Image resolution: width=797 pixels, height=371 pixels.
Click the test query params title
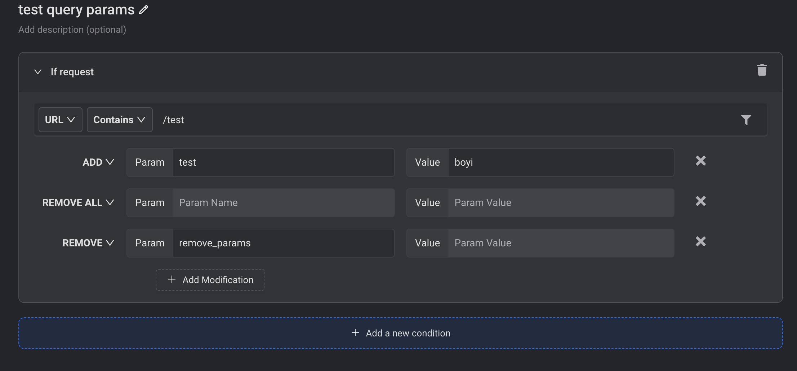pos(76,10)
